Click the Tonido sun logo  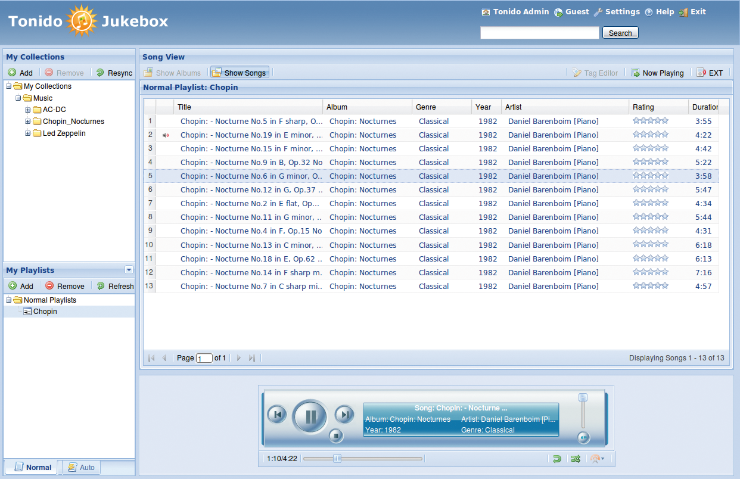[x=82, y=20]
